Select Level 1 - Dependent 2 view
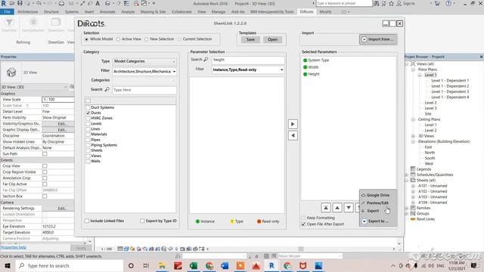The image size is (484, 272). pyautogui.click(x=450, y=86)
